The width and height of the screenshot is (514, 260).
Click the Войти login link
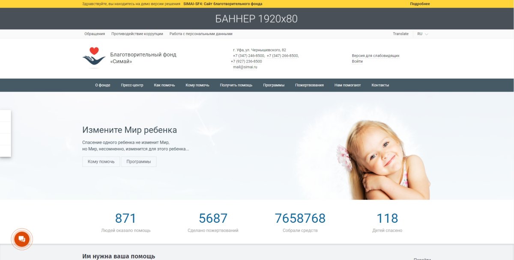[357, 62]
